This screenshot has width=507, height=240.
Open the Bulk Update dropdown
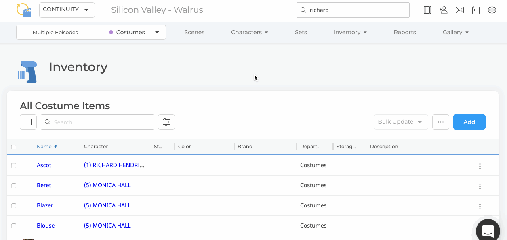(x=401, y=122)
